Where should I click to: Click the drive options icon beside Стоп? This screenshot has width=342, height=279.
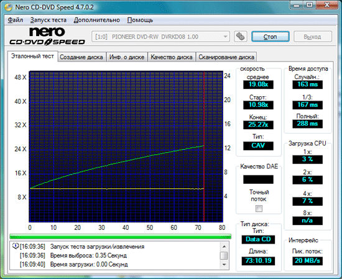click(x=241, y=37)
